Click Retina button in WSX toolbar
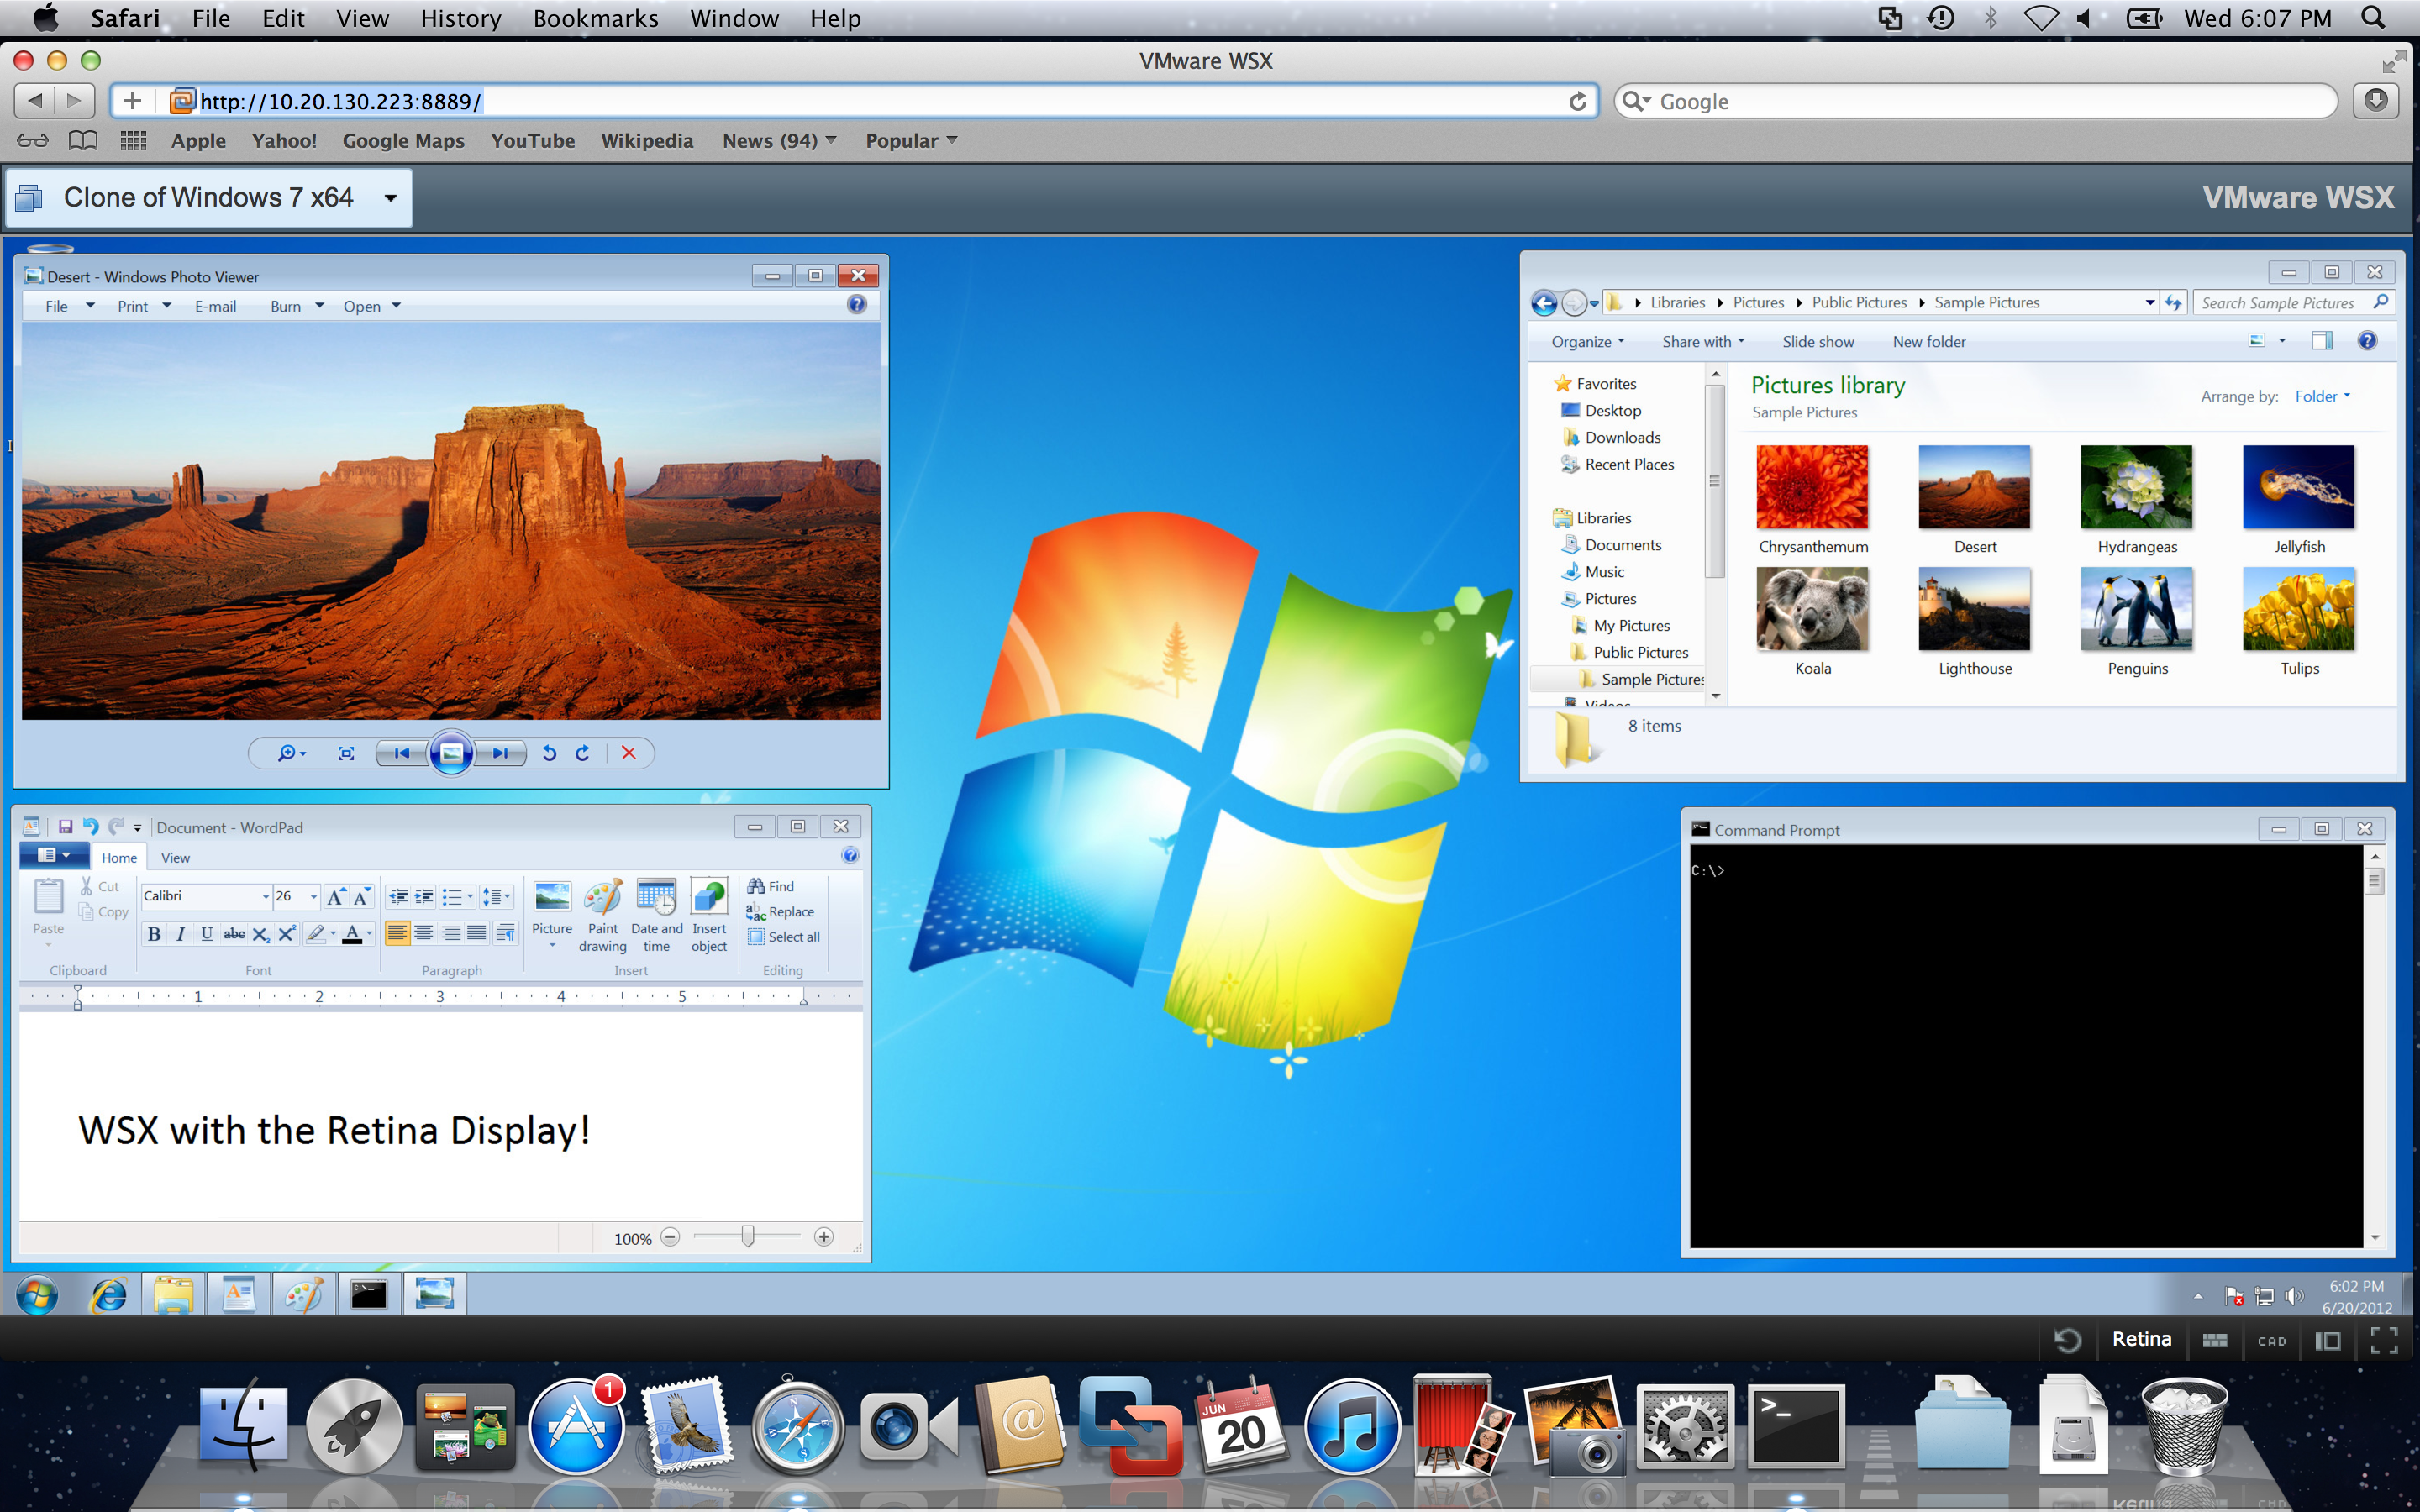2420x1512 pixels. pyautogui.click(x=2141, y=1339)
